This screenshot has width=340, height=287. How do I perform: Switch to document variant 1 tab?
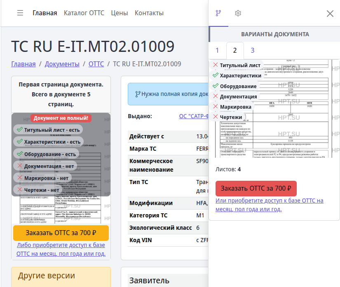coord(217,51)
